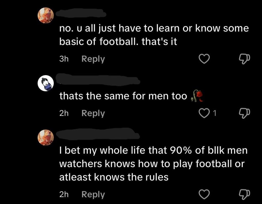
Task: Like the 'thats the same for men too' comment
Action: (204, 113)
